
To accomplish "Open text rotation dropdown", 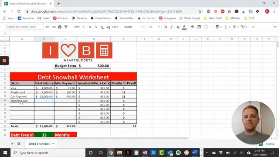I will (244, 27).
